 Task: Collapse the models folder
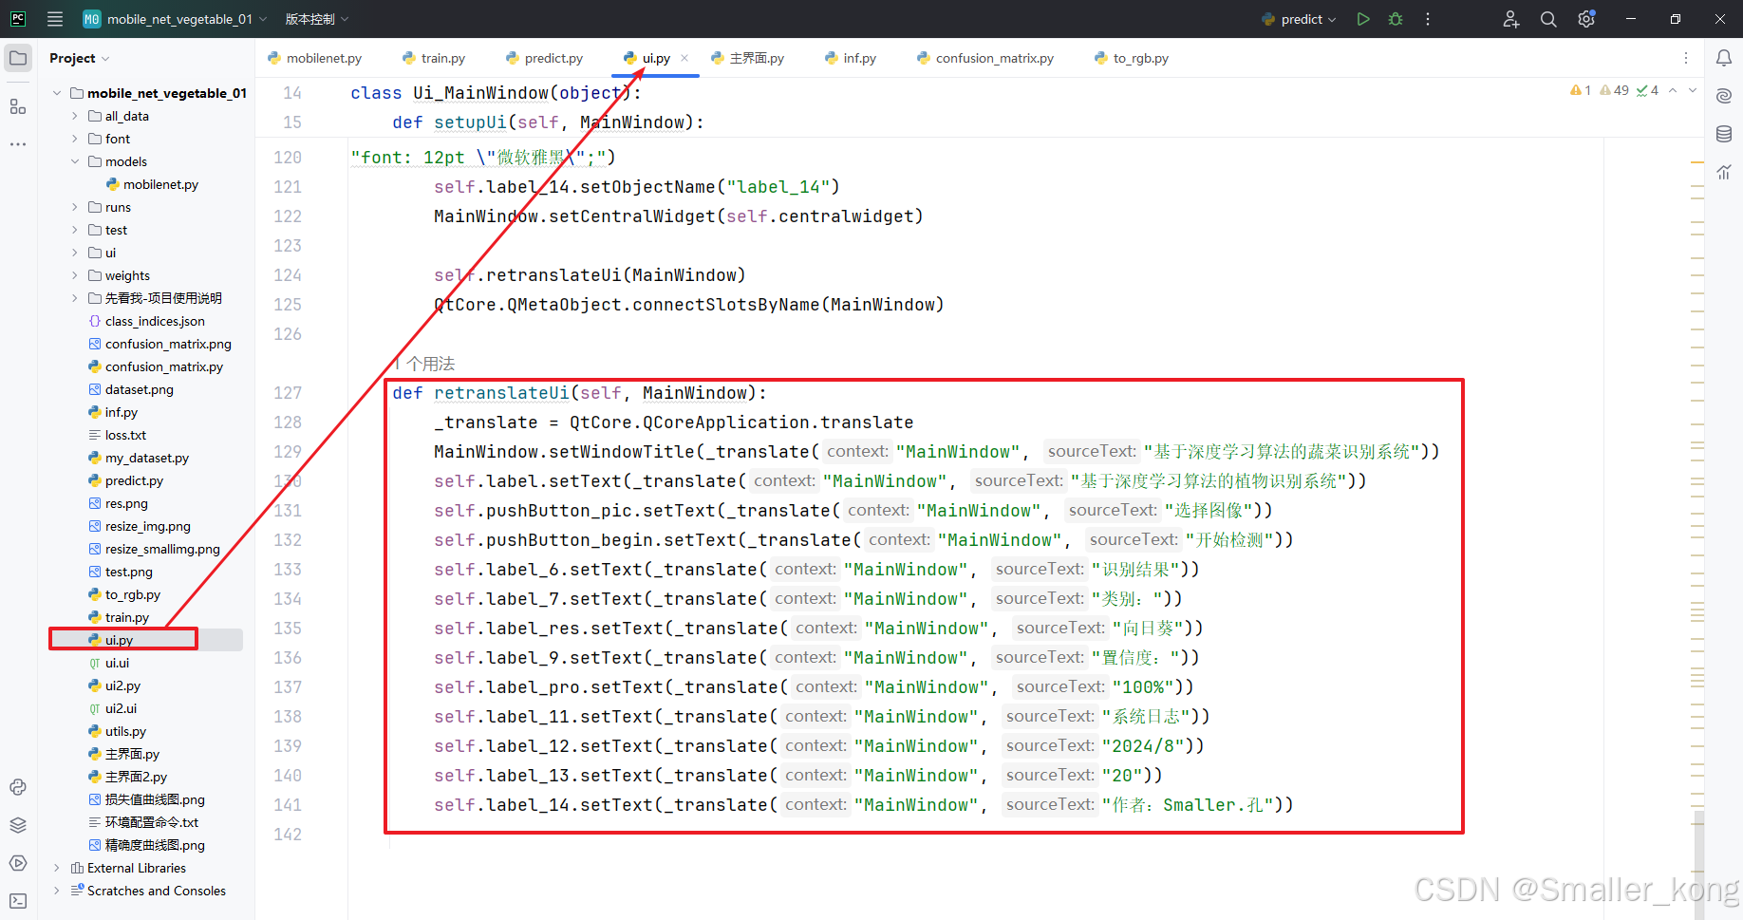coord(75,161)
